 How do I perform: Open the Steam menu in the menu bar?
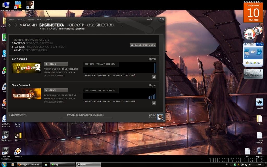pos(11,19)
